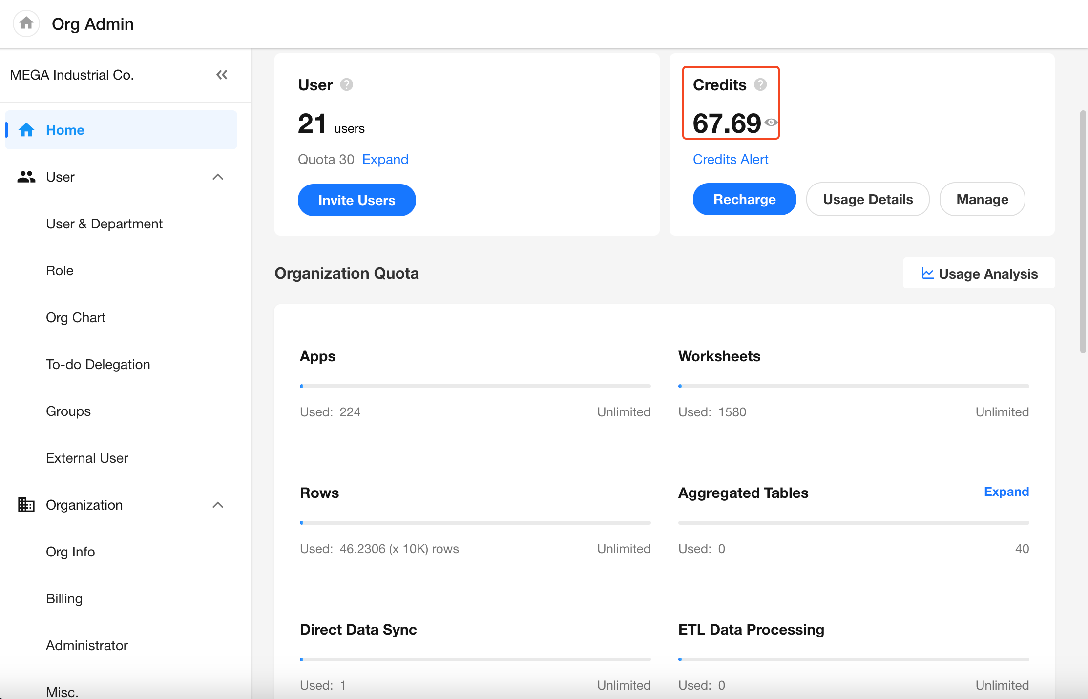Click the help icon next to Credits
The image size is (1088, 699).
(x=760, y=84)
